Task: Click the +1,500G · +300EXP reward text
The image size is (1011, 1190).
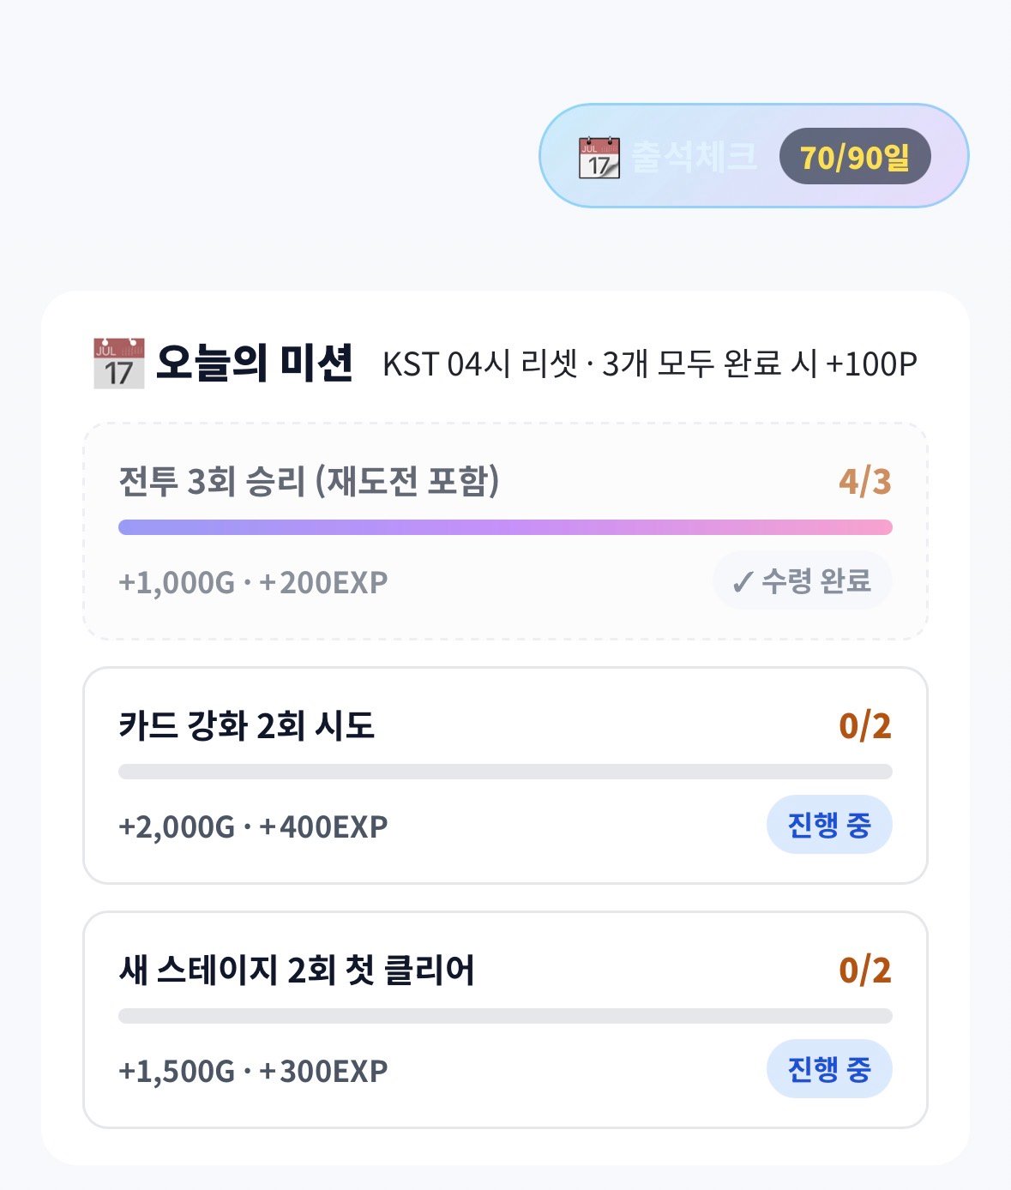Action: pyautogui.click(x=253, y=1072)
